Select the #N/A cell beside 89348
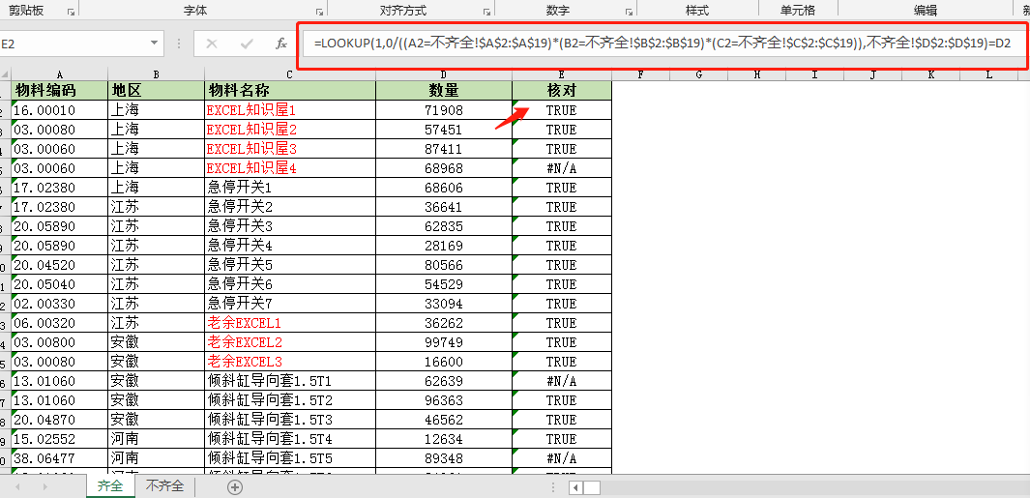 [562, 458]
